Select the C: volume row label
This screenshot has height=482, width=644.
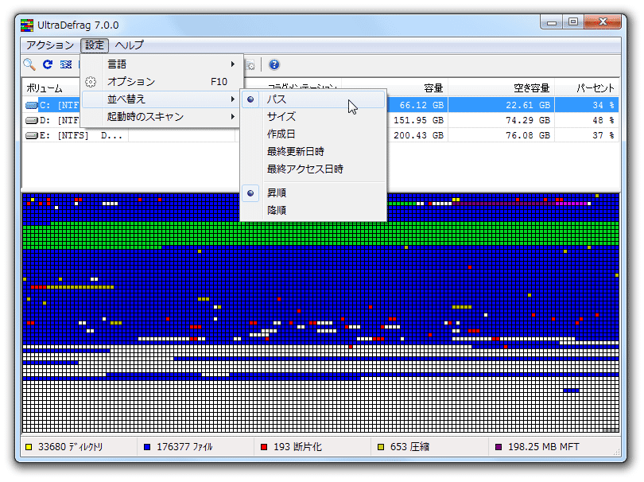pyautogui.click(x=59, y=105)
